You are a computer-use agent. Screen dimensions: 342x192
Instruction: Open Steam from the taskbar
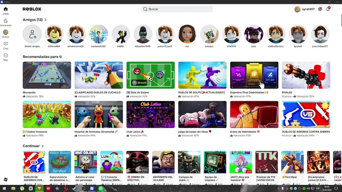[74, 189]
